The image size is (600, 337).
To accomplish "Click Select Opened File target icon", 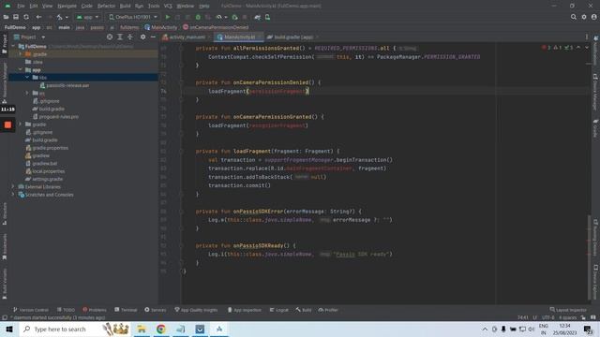I will click(110, 37).
